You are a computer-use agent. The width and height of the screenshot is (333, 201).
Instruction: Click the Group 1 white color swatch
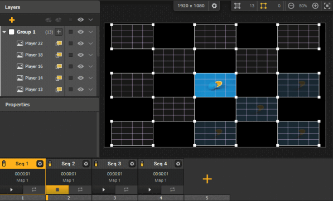pyautogui.click(x=12, y=32)
